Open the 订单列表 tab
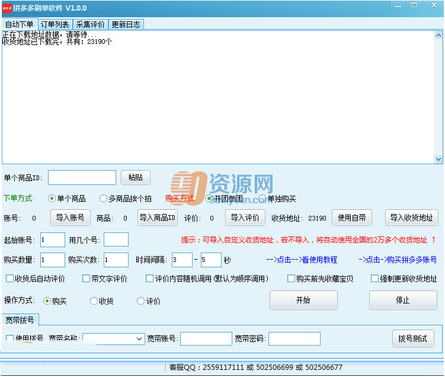 pyautogui.click(x=55, y=25)
